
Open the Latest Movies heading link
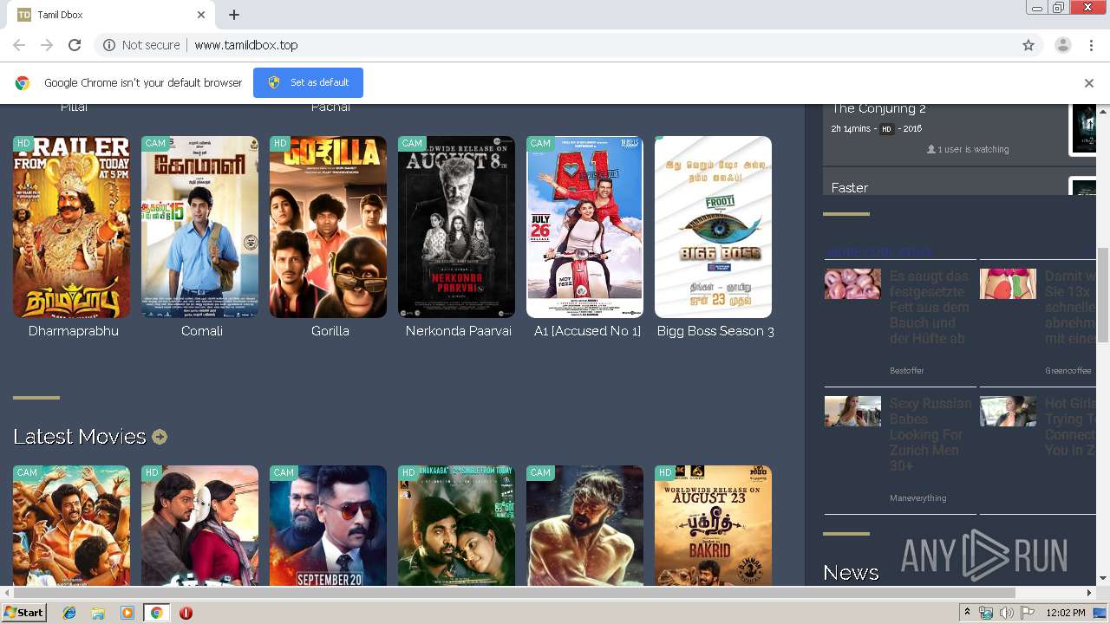tap(80, 437)
